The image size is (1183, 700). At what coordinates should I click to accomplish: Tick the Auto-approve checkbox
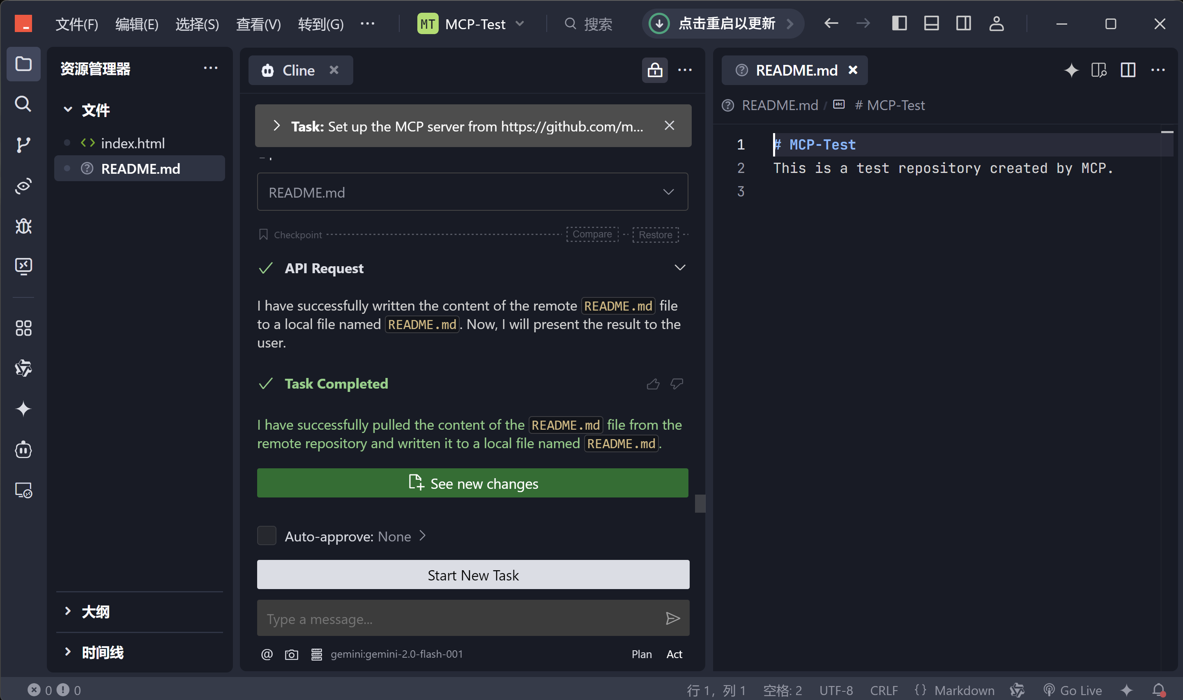pyautogui.click(x=267, y=536)
